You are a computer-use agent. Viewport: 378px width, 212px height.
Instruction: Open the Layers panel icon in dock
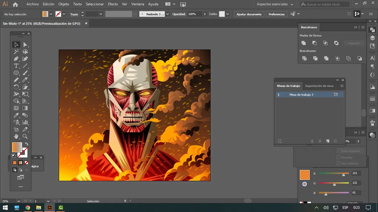pos(372,38)
